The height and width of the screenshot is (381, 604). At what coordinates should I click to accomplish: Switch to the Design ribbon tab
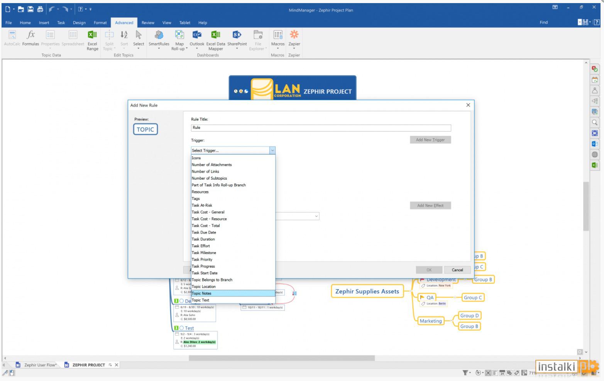[x=79, y=23]
